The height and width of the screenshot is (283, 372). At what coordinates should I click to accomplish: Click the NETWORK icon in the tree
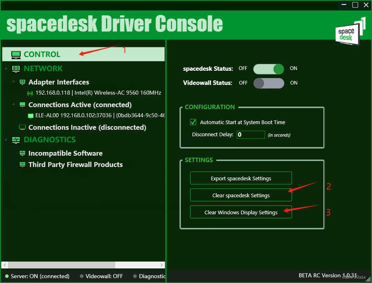(16, 69)
